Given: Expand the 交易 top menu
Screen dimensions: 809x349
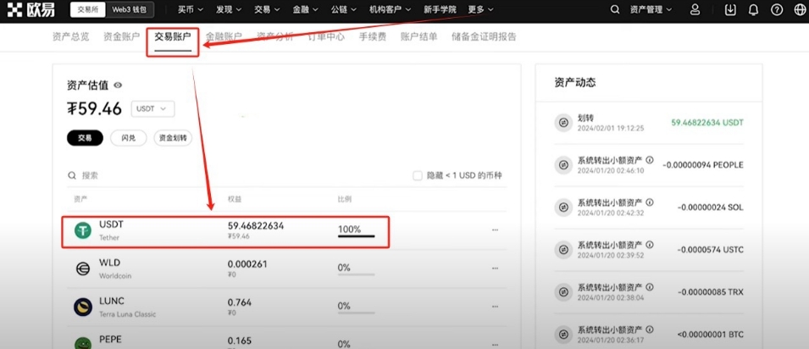Looking at the screenshot, I should tap(267, 9).
